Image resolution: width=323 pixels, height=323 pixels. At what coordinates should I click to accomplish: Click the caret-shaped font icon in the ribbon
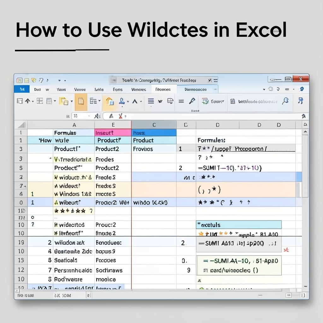135,101
